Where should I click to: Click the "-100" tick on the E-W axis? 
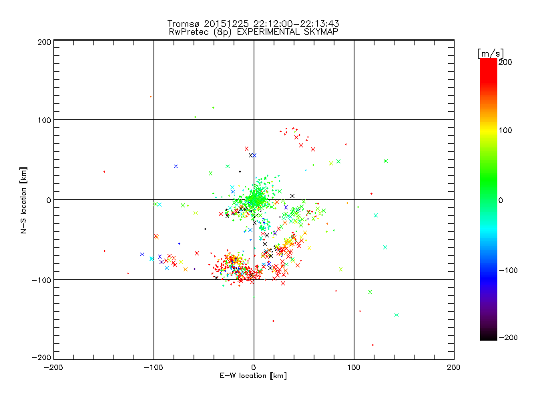(154, 367)
